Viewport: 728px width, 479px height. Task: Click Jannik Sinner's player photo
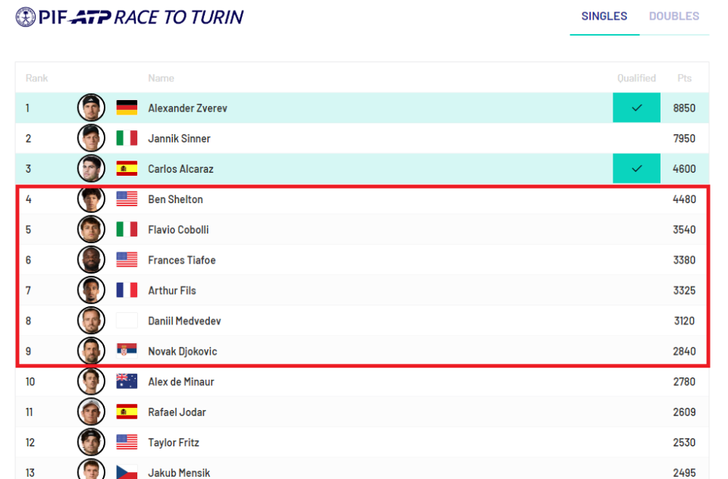(91, 138)
